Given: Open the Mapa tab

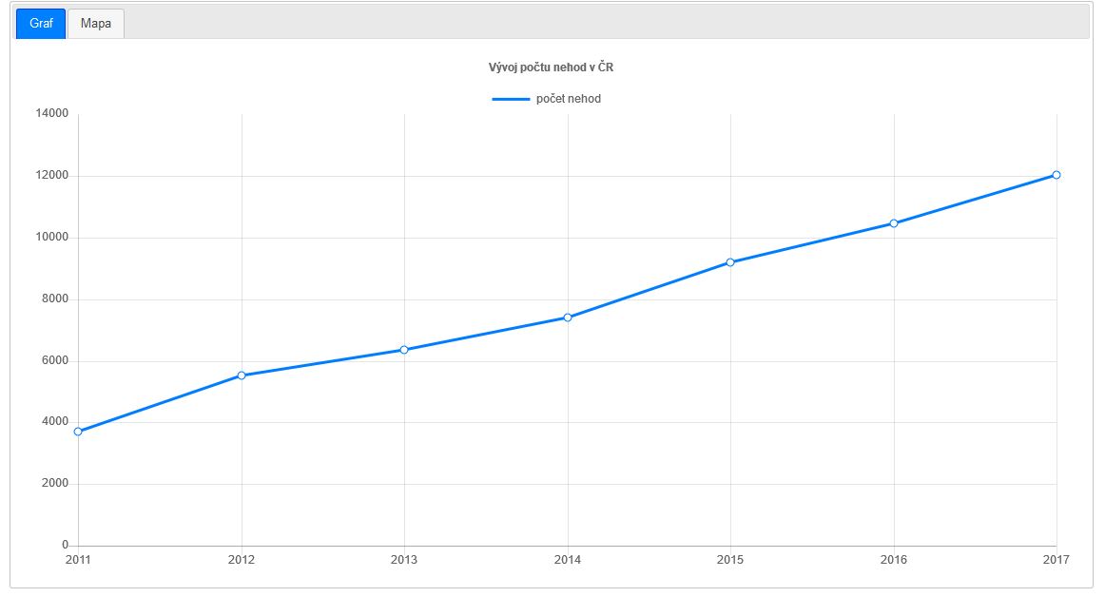Looking at the screenshot, I should tap(95, 24).
